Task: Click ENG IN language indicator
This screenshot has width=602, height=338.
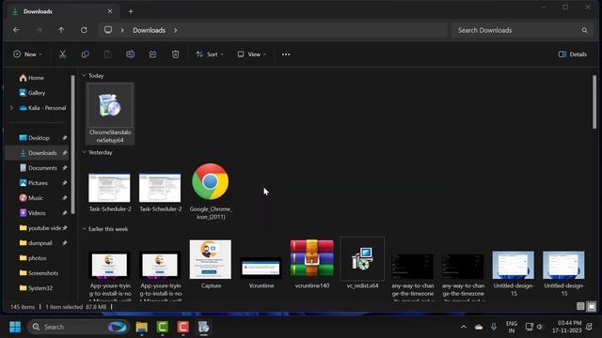Action: pos(512,327)
